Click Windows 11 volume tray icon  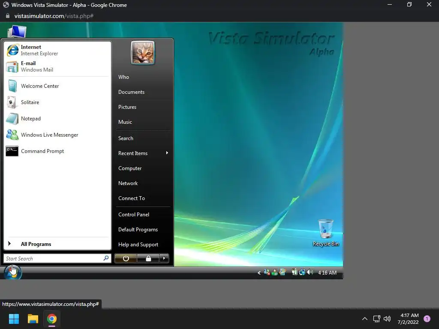click(387, 319)
